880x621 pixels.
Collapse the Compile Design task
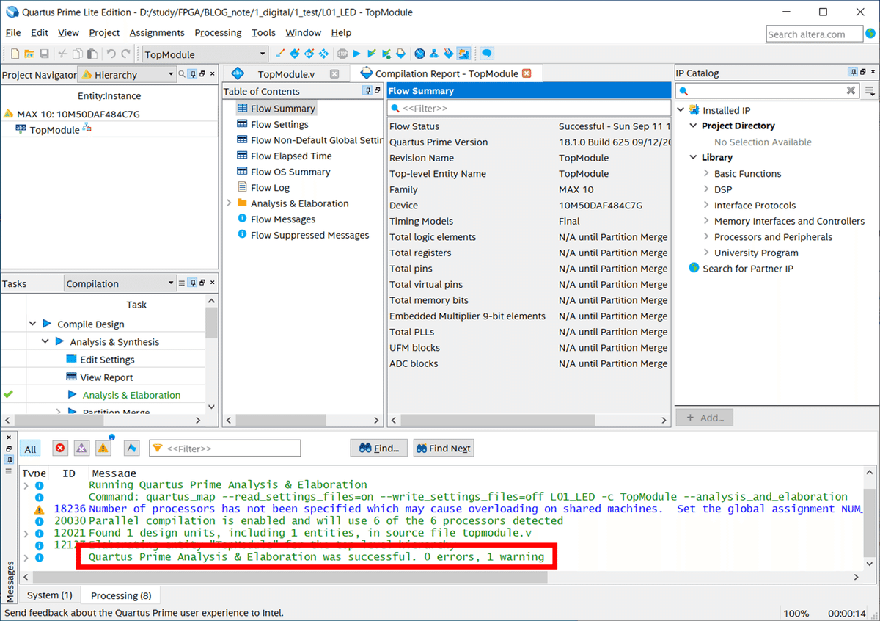(x=33, y=324)
